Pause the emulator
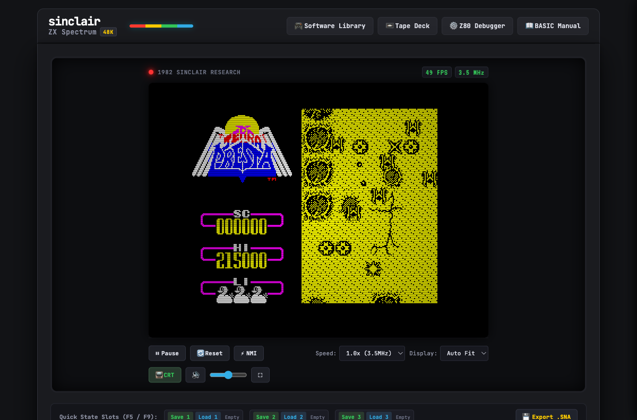This screenshot has width=637, height=420. point(167,353)
